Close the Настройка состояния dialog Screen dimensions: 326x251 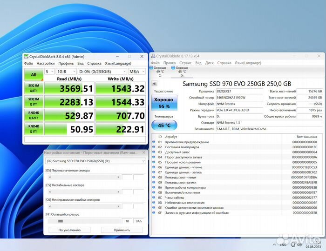coord(143,152)
